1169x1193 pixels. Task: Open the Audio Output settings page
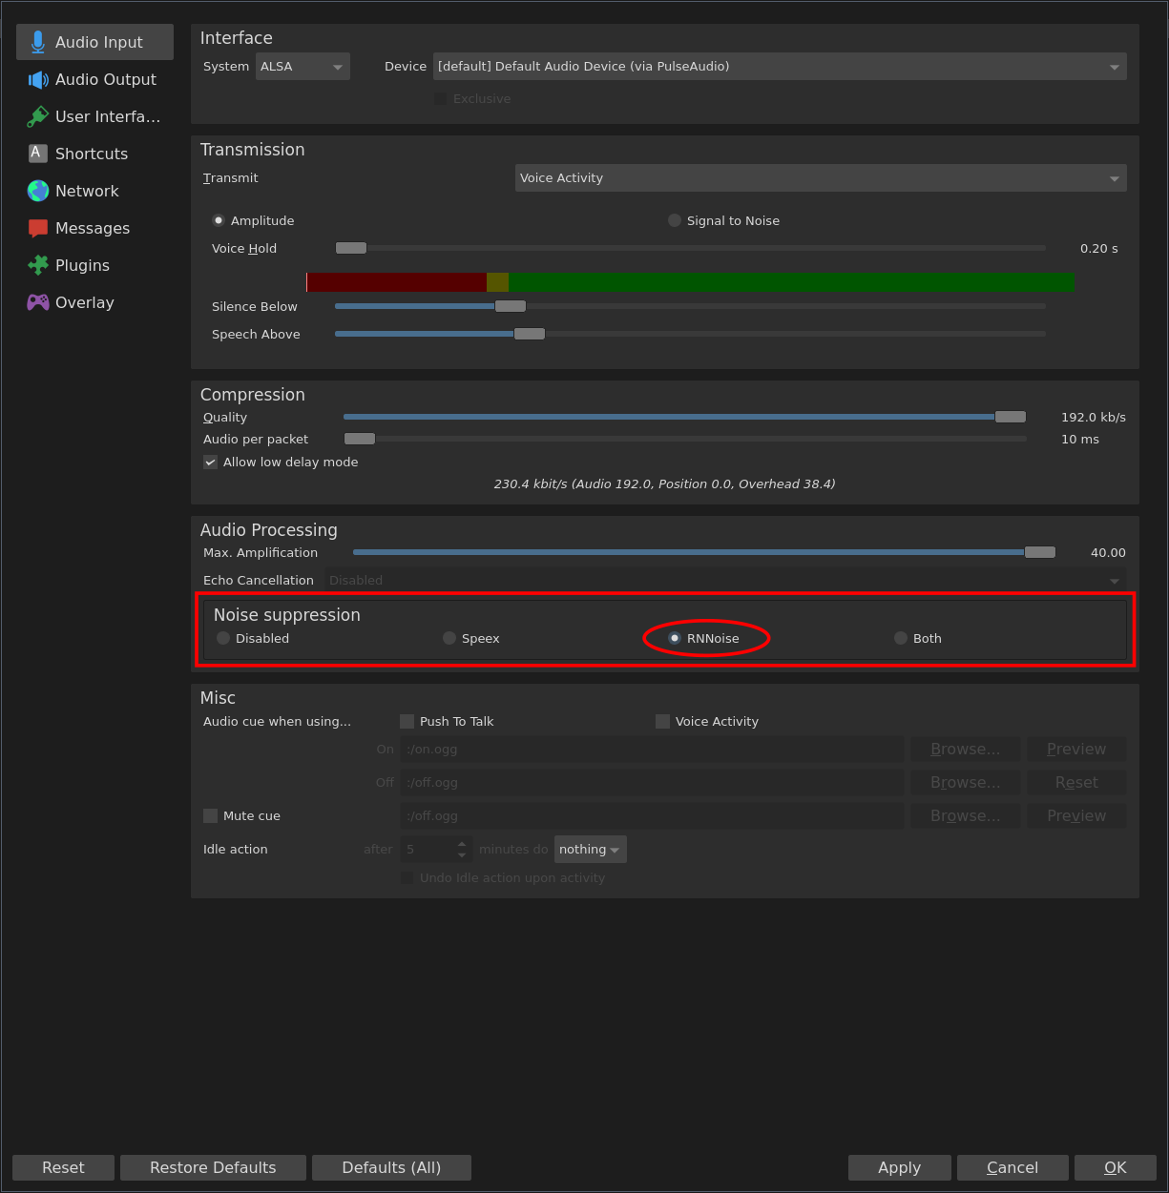(x=94, y=79)
